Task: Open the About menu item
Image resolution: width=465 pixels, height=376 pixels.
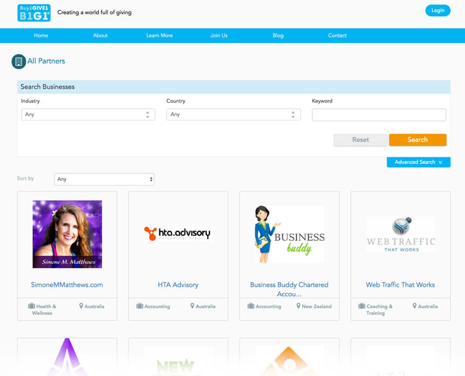Action: coord(100,36)
